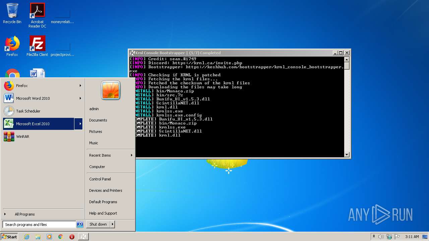Expand All Programs in the Start menu
The width and height of the screenshot is (429, 241).
coord(24,214)
